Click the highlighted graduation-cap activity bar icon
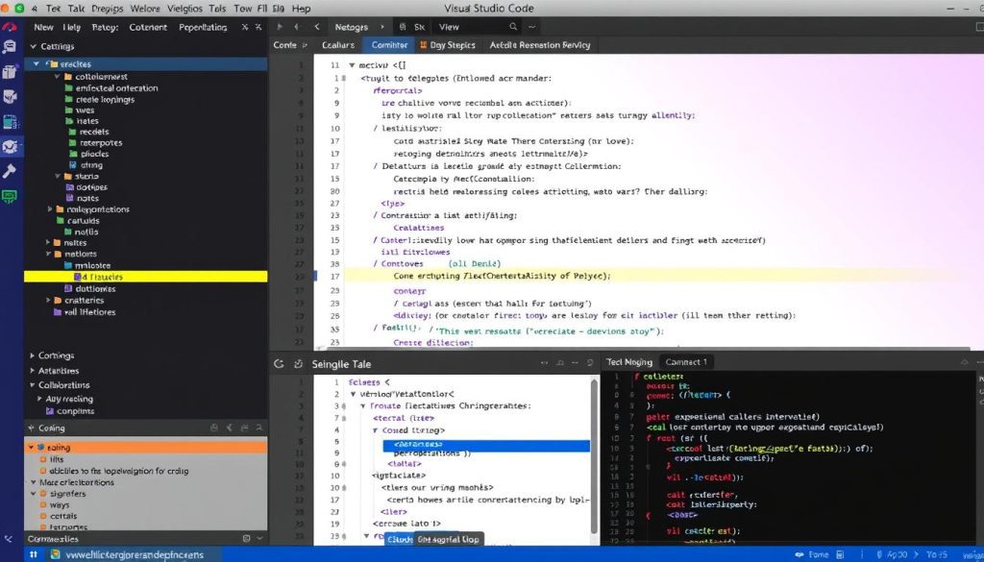Screen dimensions: 984x562 (x=11, y=147)
